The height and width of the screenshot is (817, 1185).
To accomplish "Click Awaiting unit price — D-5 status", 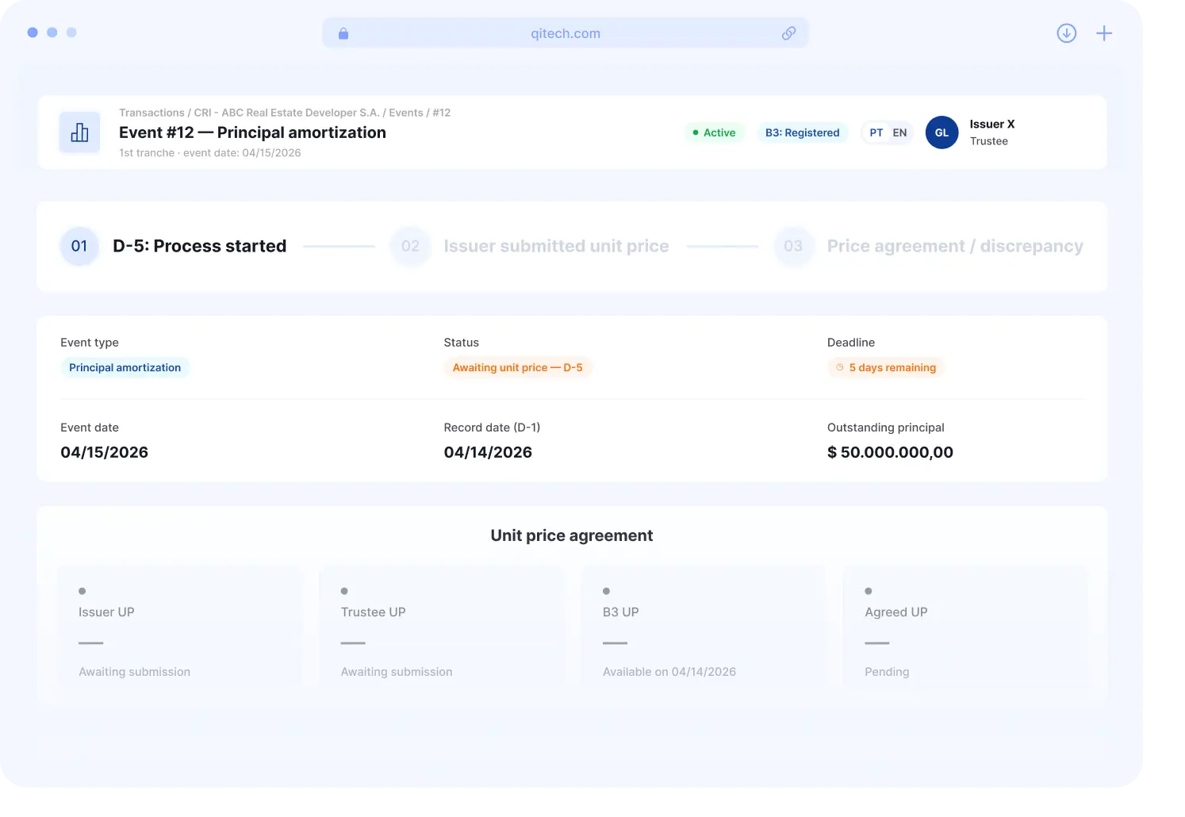I will point(518,367).
